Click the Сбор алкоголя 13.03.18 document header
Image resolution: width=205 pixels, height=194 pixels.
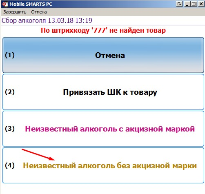click(47, 21)
